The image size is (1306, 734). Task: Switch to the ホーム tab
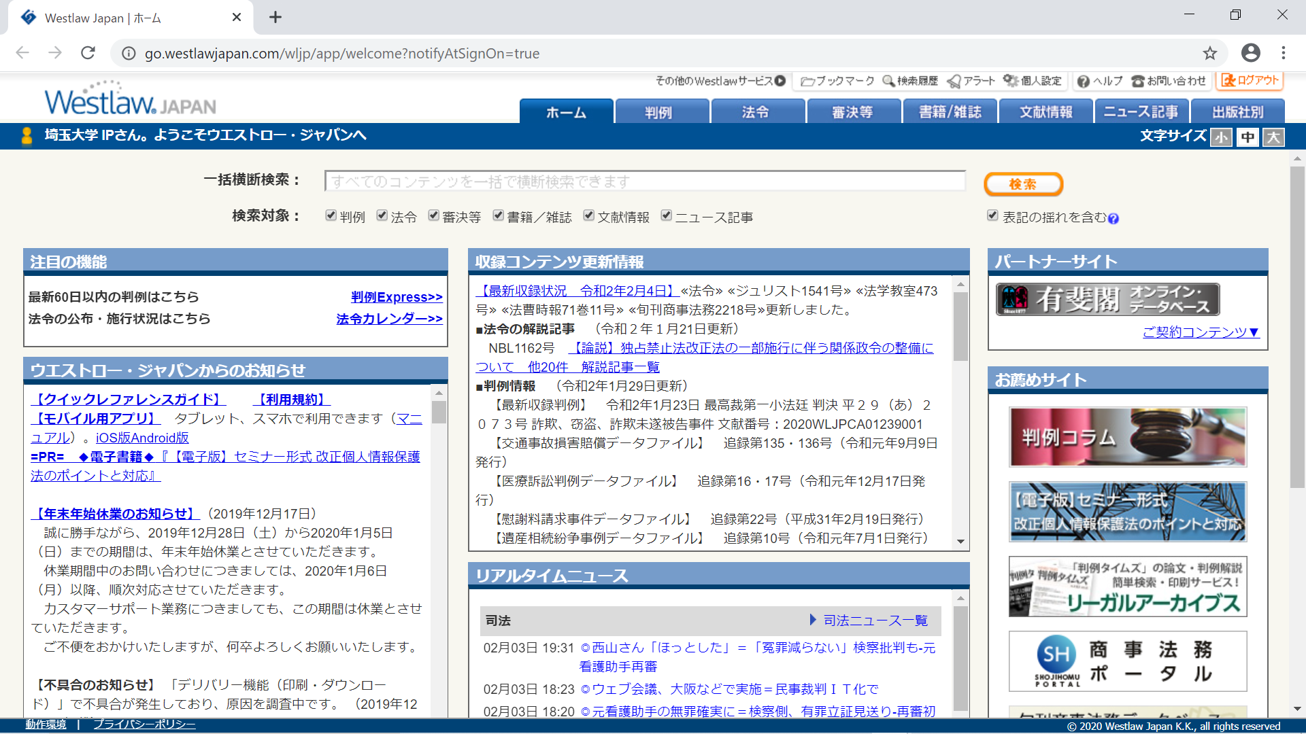566,111
